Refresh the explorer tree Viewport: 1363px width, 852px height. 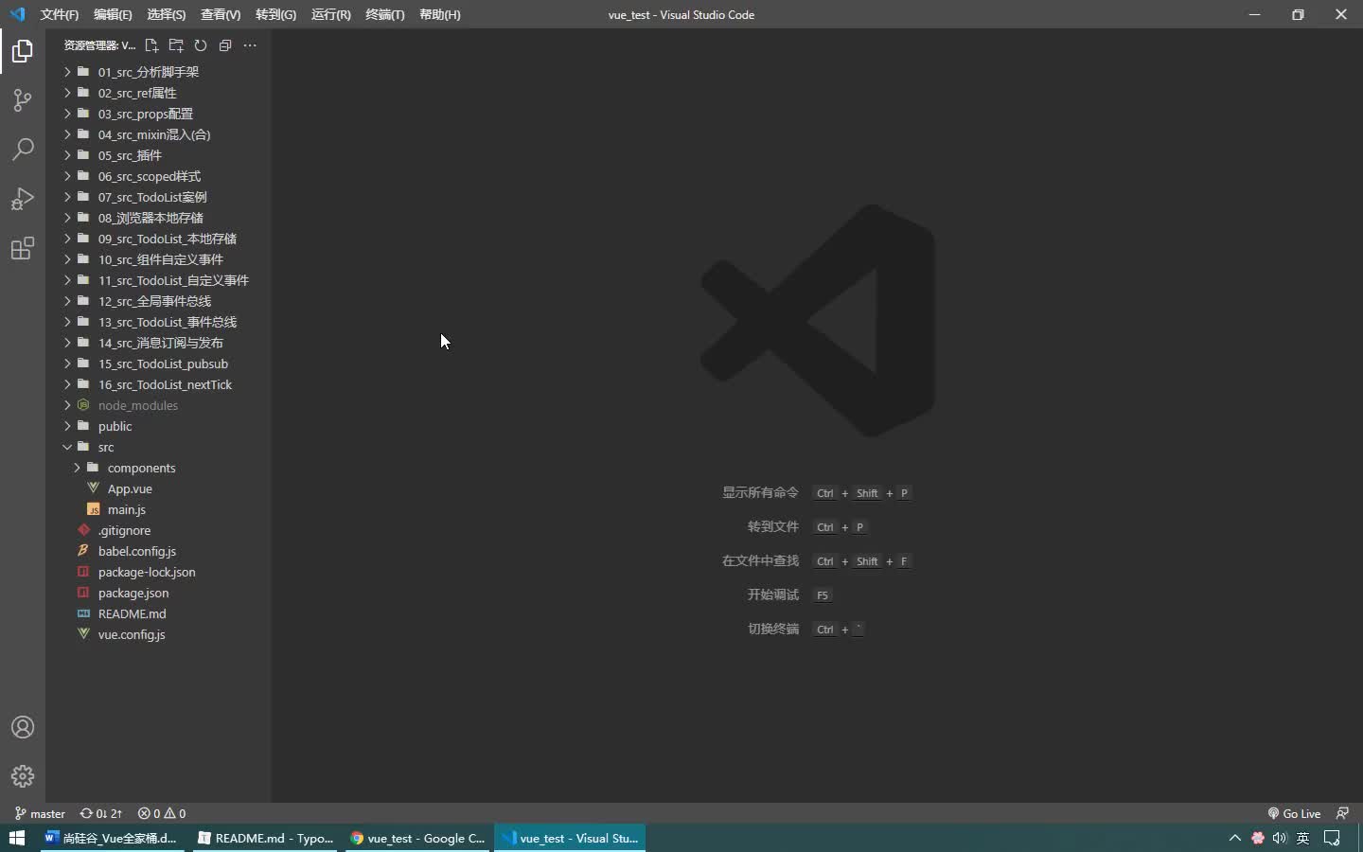pyautogui.click(x=201, y=45)
